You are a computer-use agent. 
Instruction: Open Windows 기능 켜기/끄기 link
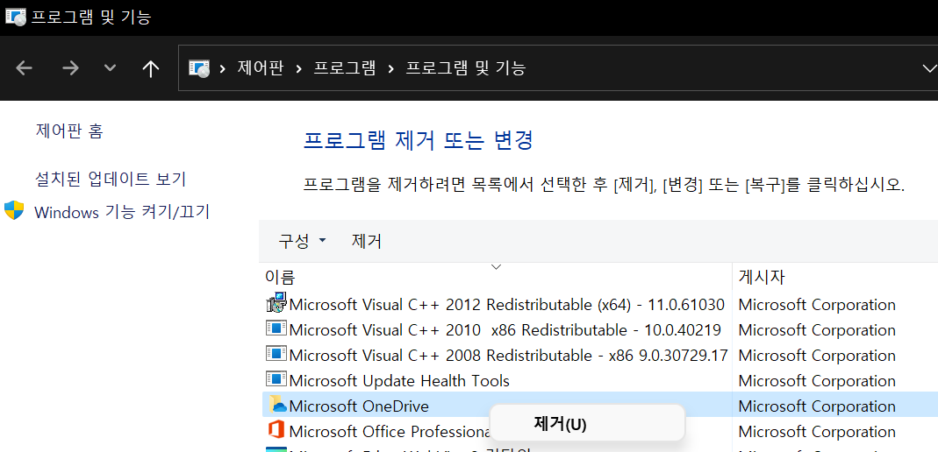122,212
